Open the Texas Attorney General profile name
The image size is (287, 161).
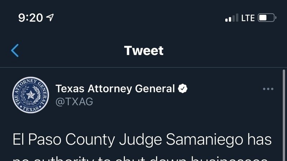tap(115, 88)
